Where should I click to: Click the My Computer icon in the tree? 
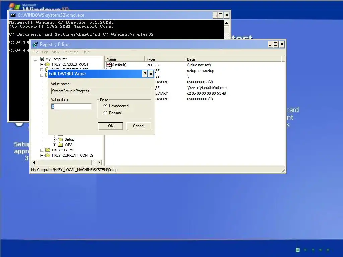42,59
